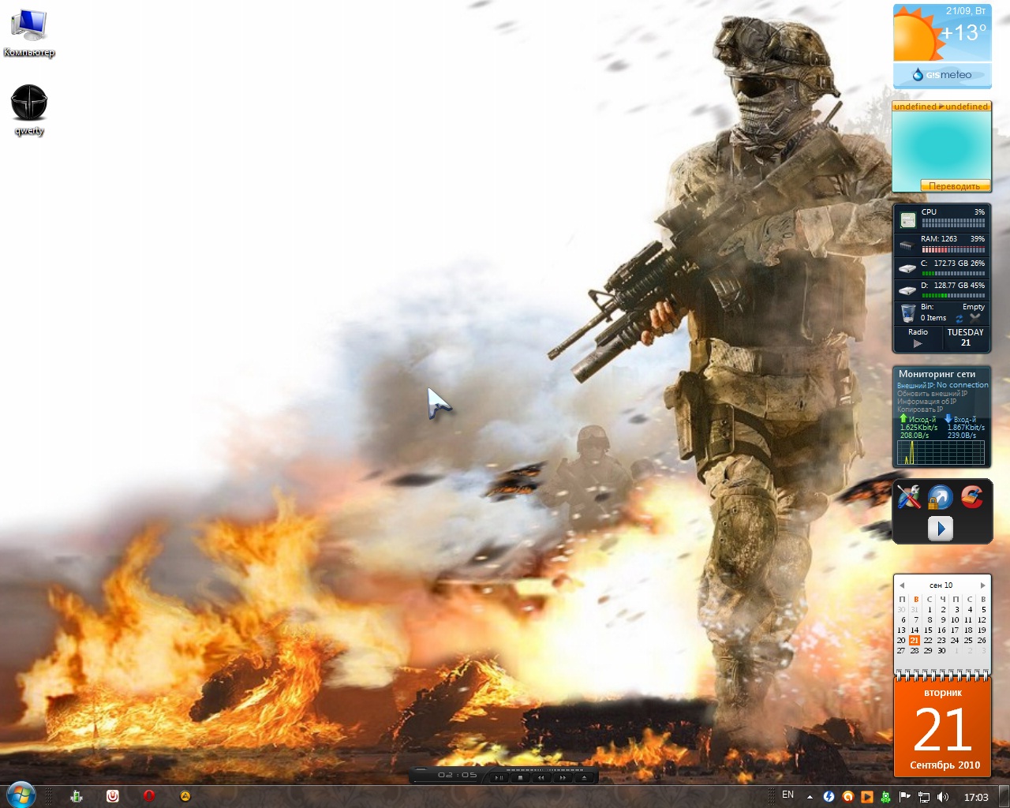Open the Recycle Bin icon in the gadget
Screen dimensions: 1010x808
[908, 313]
